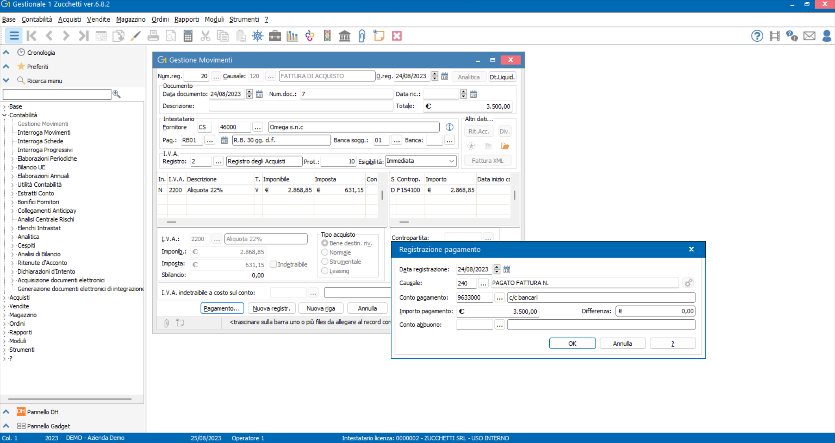Image resolution: width=835 pixels, height=443 pixels.
Task: Open the calculator tool in the toolbar
Action: tap(188, 36)
